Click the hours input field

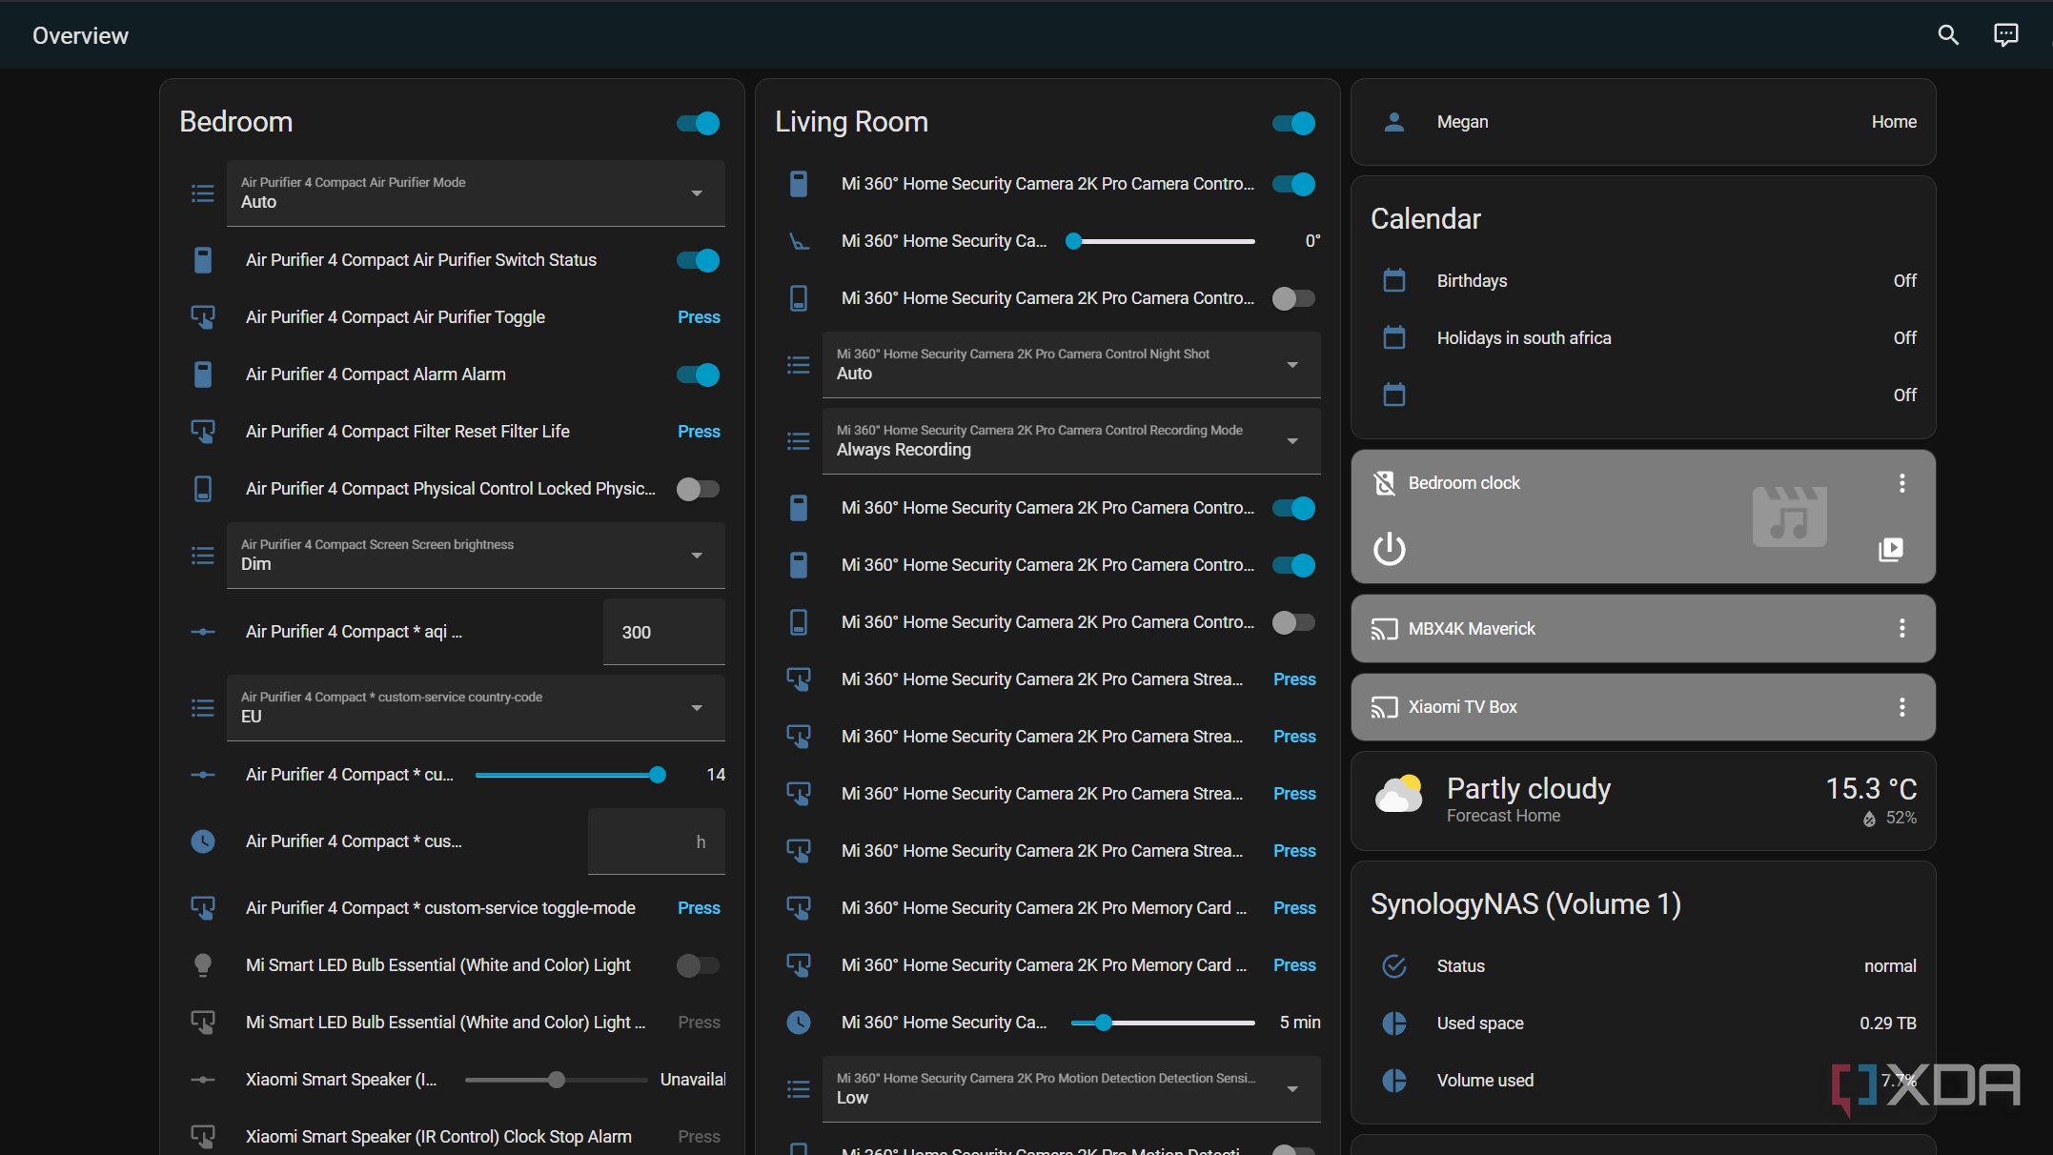pos(657,841)
